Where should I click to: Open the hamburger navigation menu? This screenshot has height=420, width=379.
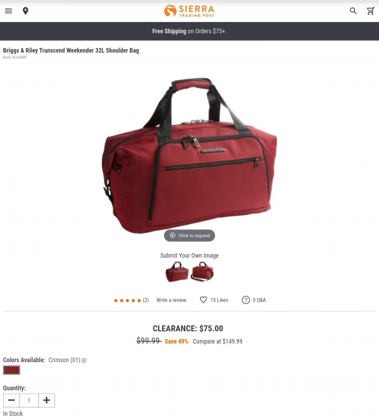8,11
